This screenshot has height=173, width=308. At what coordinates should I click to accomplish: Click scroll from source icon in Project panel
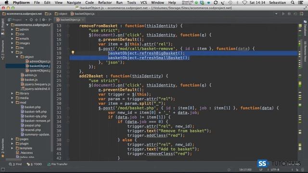pyautogui.click(x=31, y=20)
